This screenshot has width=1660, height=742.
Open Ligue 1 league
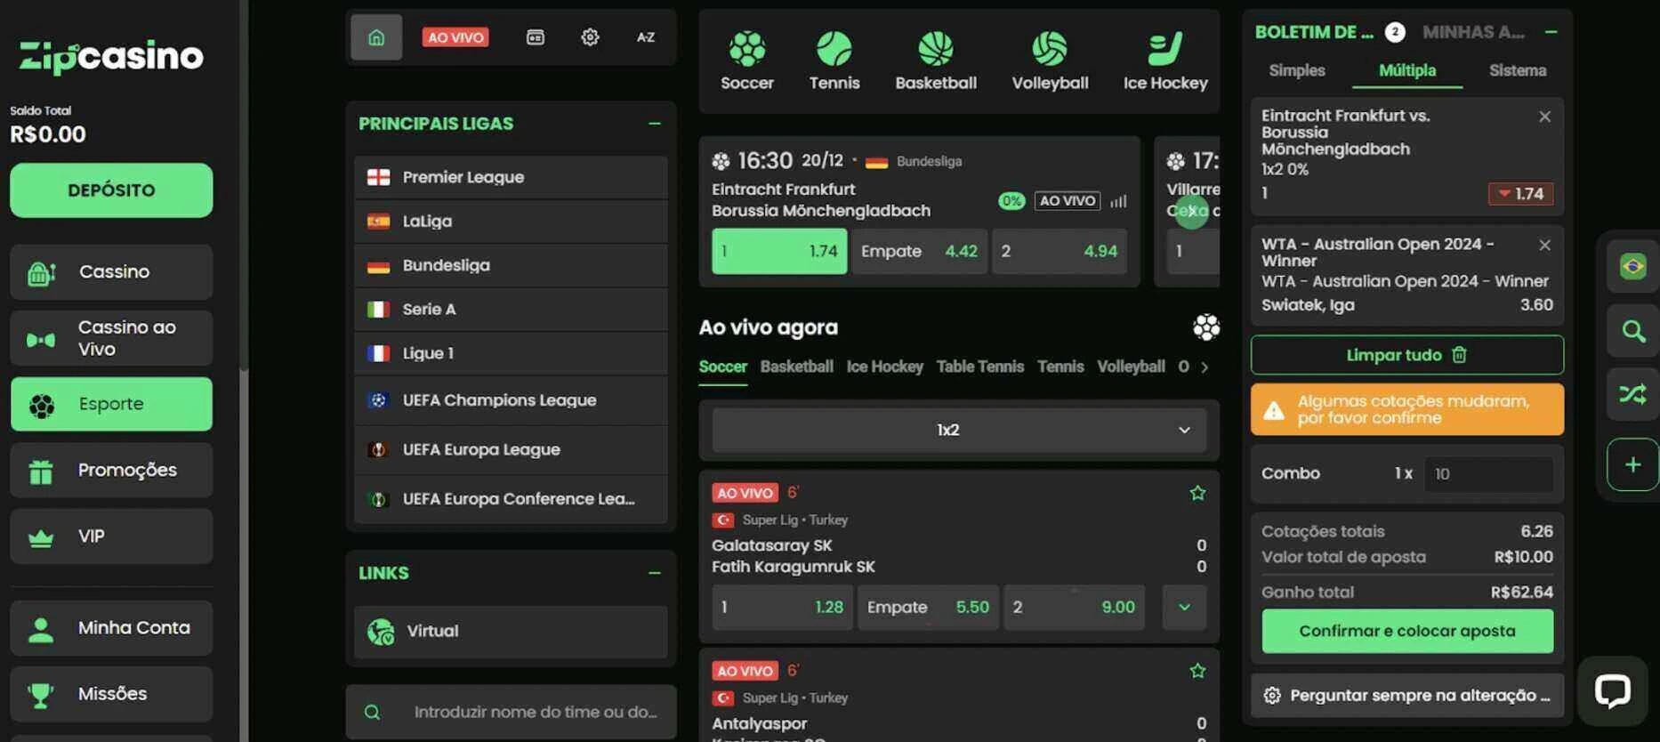(x=511, y=353)
